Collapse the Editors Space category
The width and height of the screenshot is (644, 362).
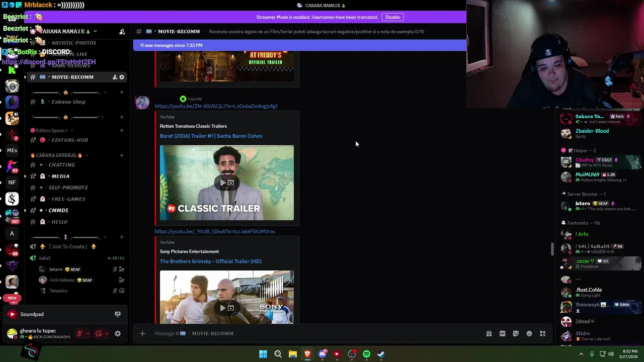click(x=52, y=131)
